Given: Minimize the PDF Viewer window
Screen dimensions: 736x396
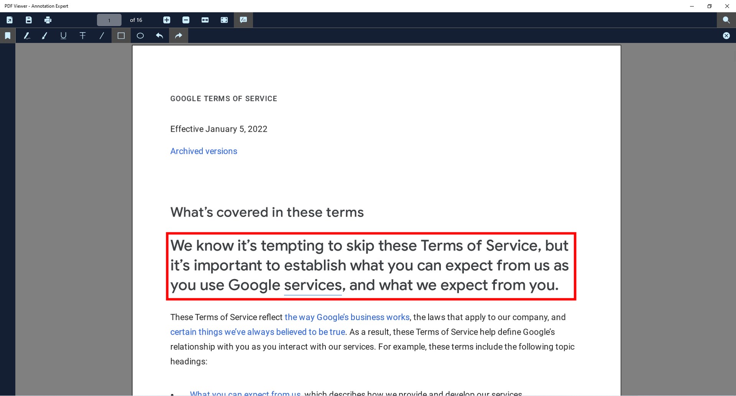Looking at the screenshot, I should click(x=692, y=6).
